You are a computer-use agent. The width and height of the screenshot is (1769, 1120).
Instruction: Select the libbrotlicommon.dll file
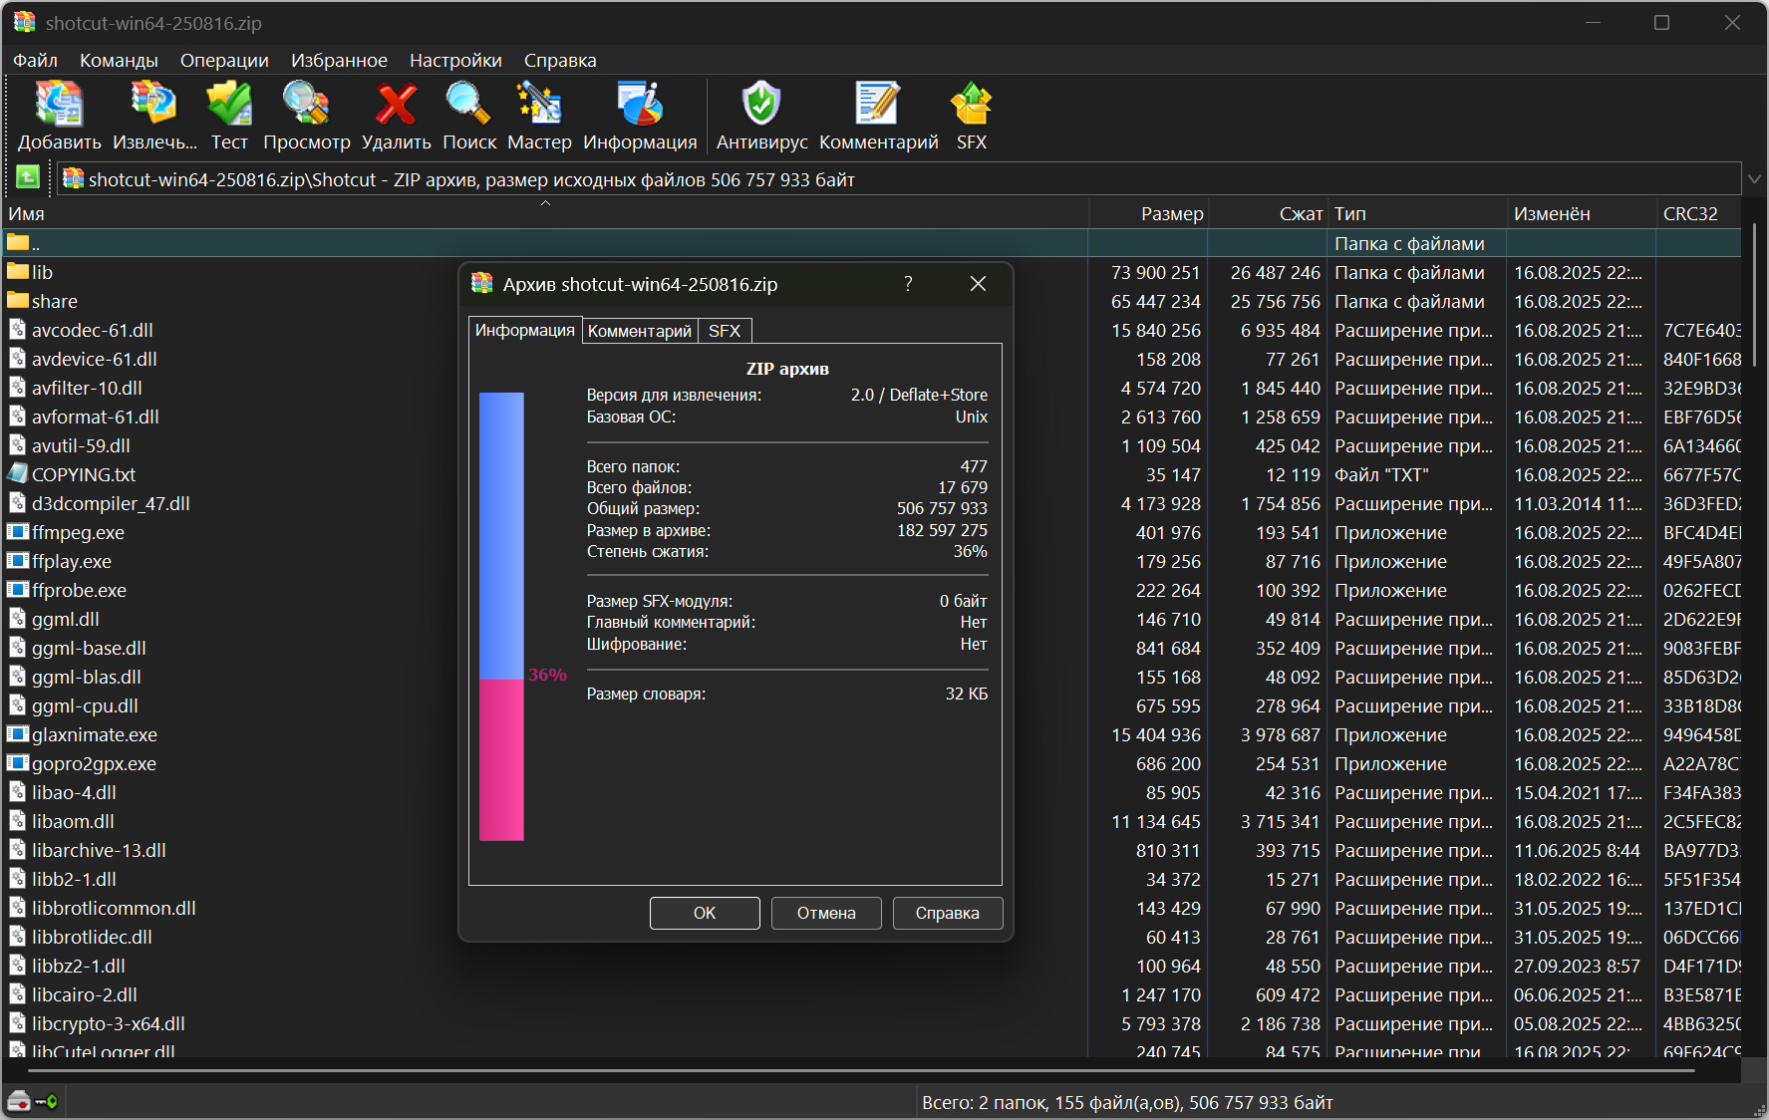pos(114,908)
